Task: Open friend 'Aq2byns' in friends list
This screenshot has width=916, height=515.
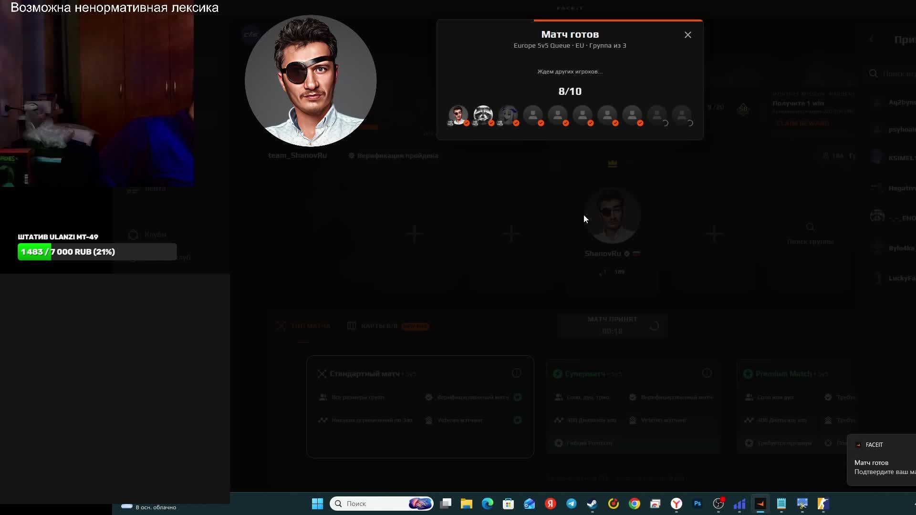Action: (893, 102)
